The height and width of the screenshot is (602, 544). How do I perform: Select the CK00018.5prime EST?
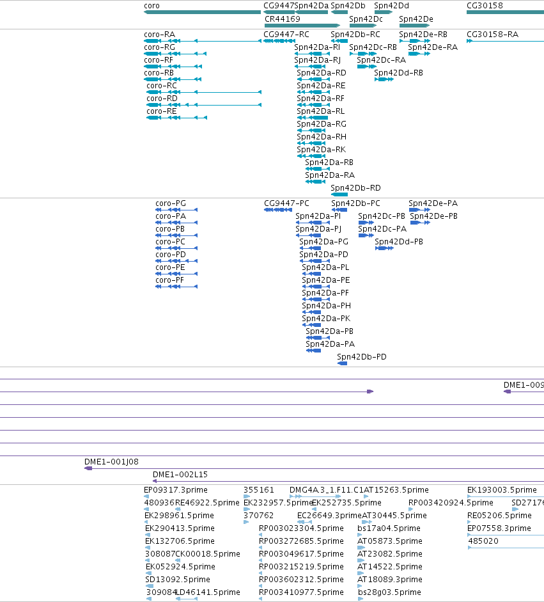178,560
